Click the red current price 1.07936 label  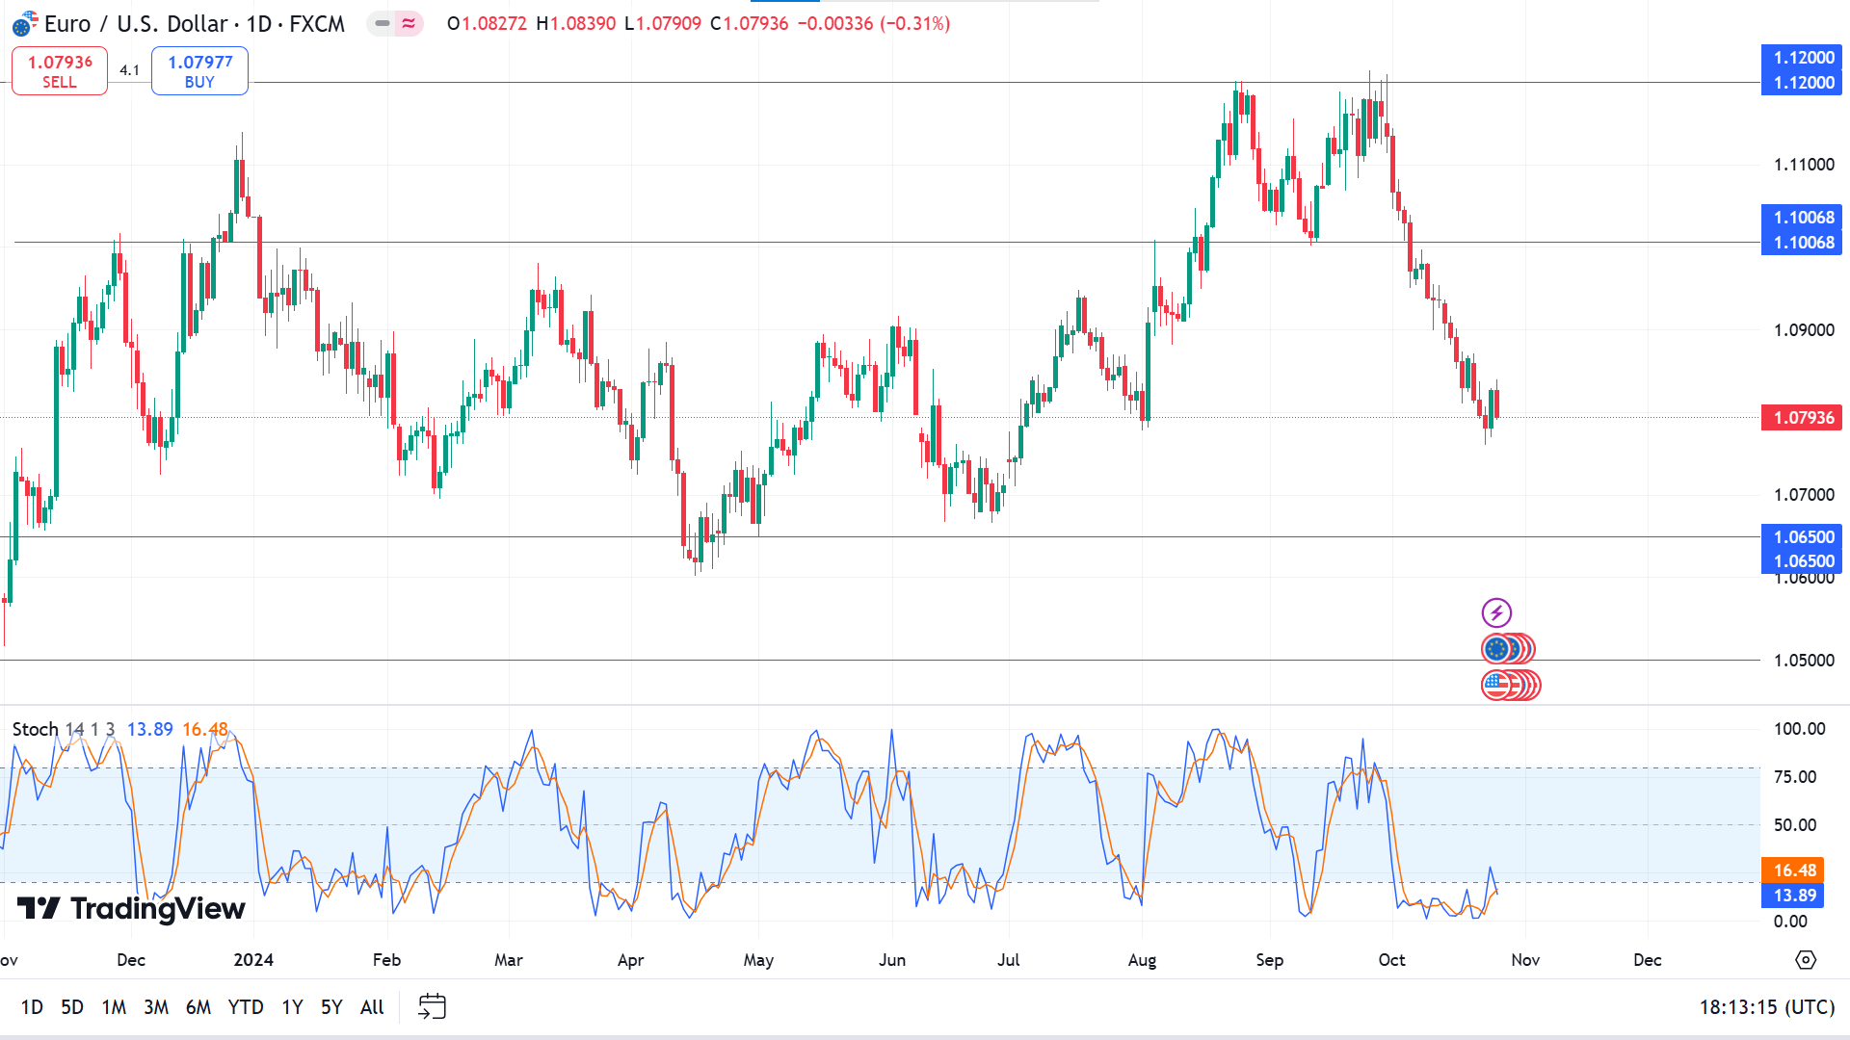[x=1802, y=418]
